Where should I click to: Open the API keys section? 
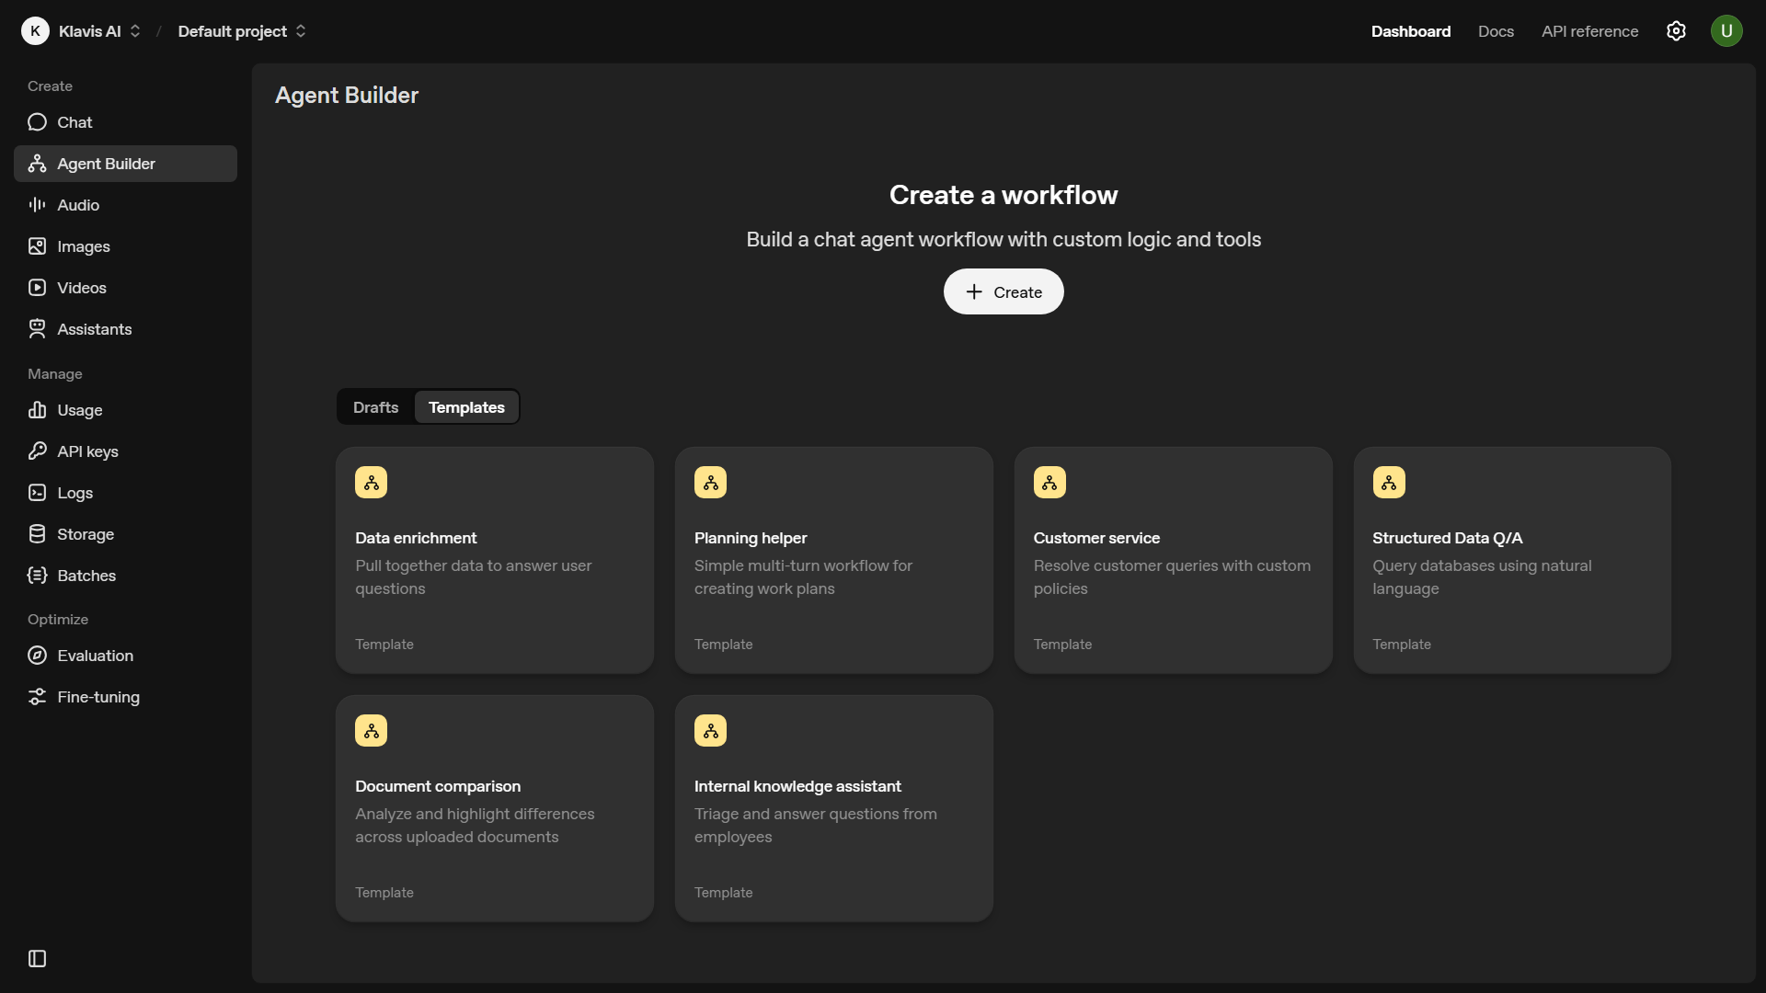tap(88, 451)
